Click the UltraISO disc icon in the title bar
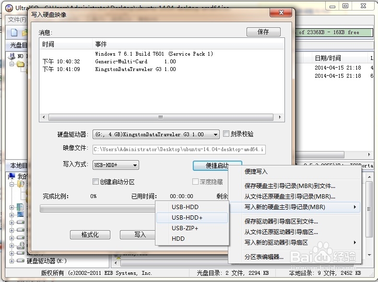Screen dimensions: 378x282 (9, 8)
